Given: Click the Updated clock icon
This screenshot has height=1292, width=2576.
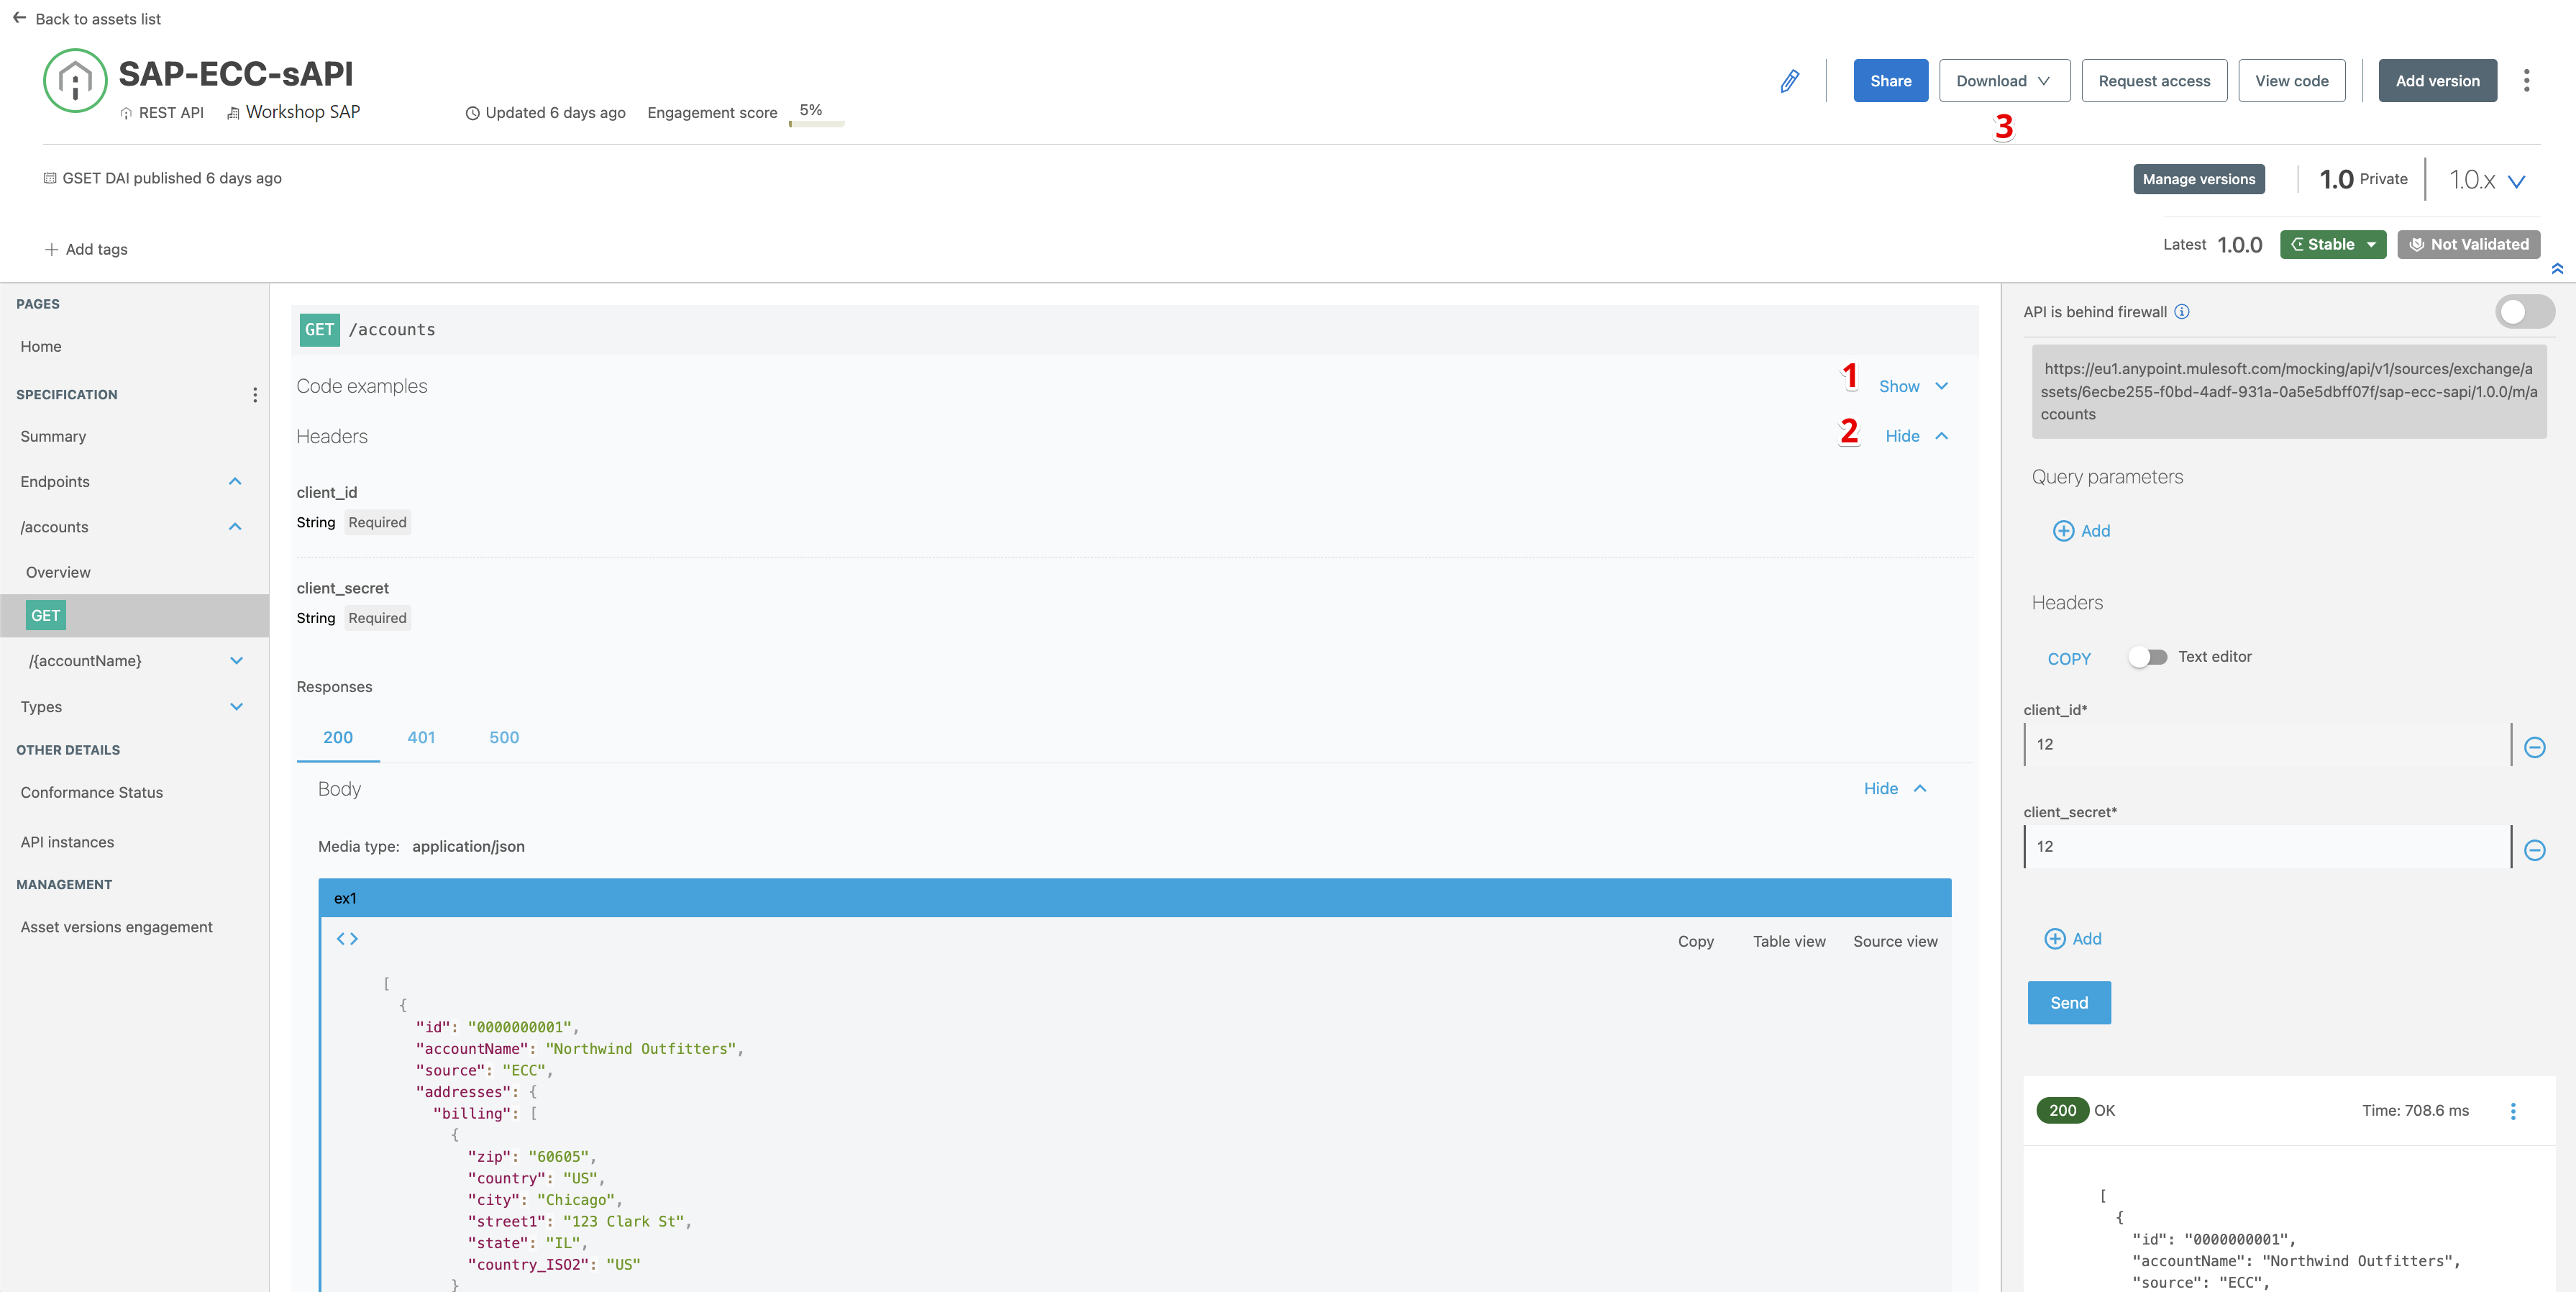Looking at the screenshot, I should coord(472,113).
